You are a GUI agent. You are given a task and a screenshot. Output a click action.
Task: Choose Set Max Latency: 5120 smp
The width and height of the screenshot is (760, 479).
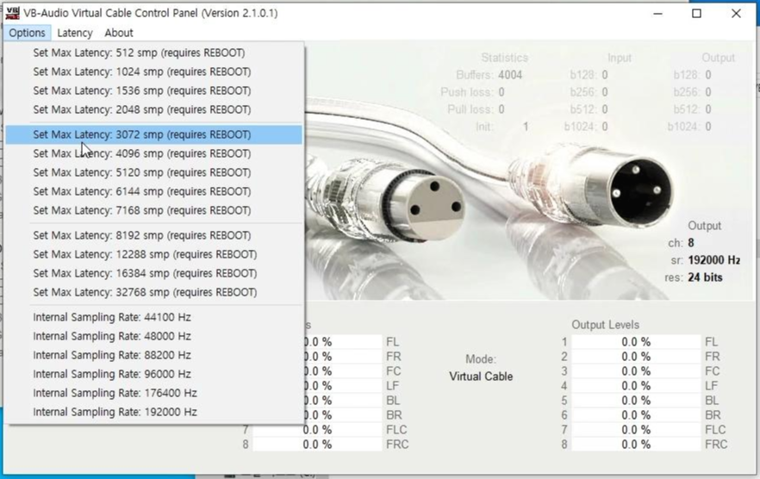coord(153,172)
